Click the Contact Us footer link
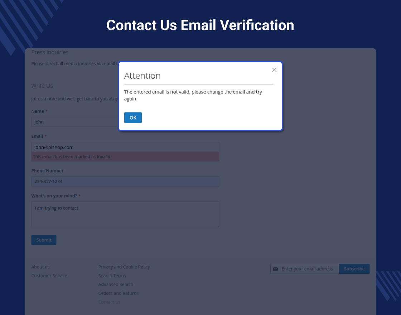Screen dimensions: 401x315 tap(109, 302)
